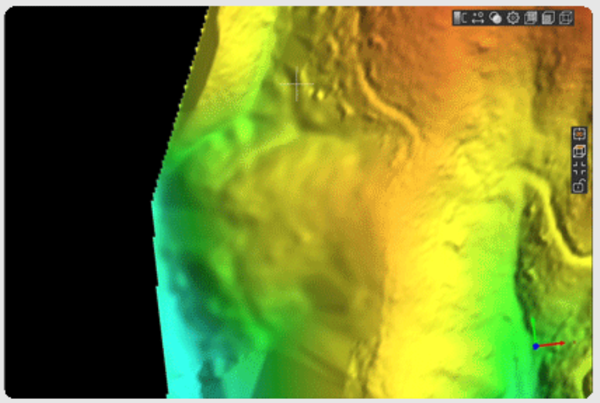Click the shaded solid cube view icon
The image size is (600, 403).
548,18
